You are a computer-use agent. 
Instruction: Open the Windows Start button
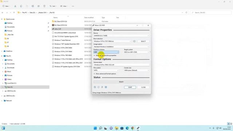tap(95, 128)
